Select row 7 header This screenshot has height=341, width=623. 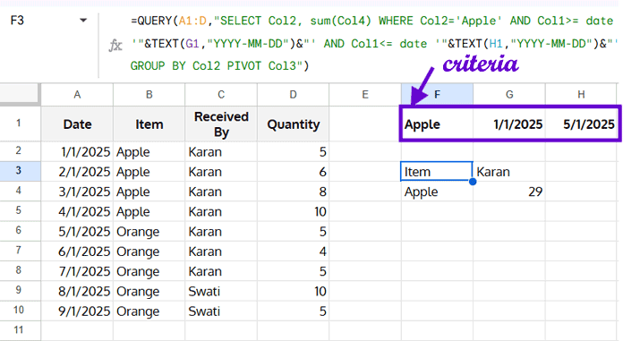pyautogui.click(x=20, y=251)
